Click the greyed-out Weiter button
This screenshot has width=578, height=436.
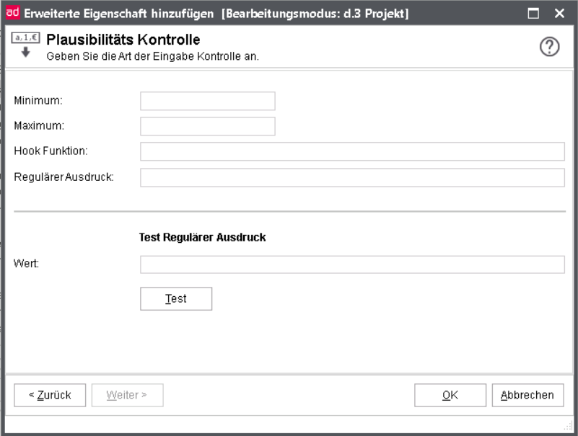pyautogui.click(x=127, y=395)
